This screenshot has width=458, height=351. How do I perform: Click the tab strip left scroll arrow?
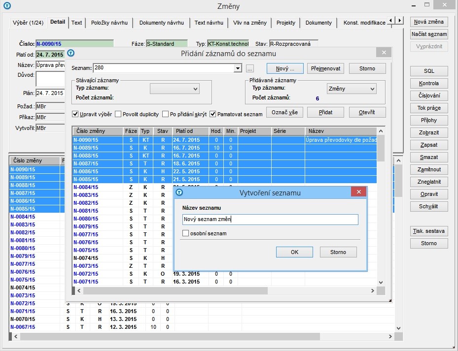click(391, 20)
